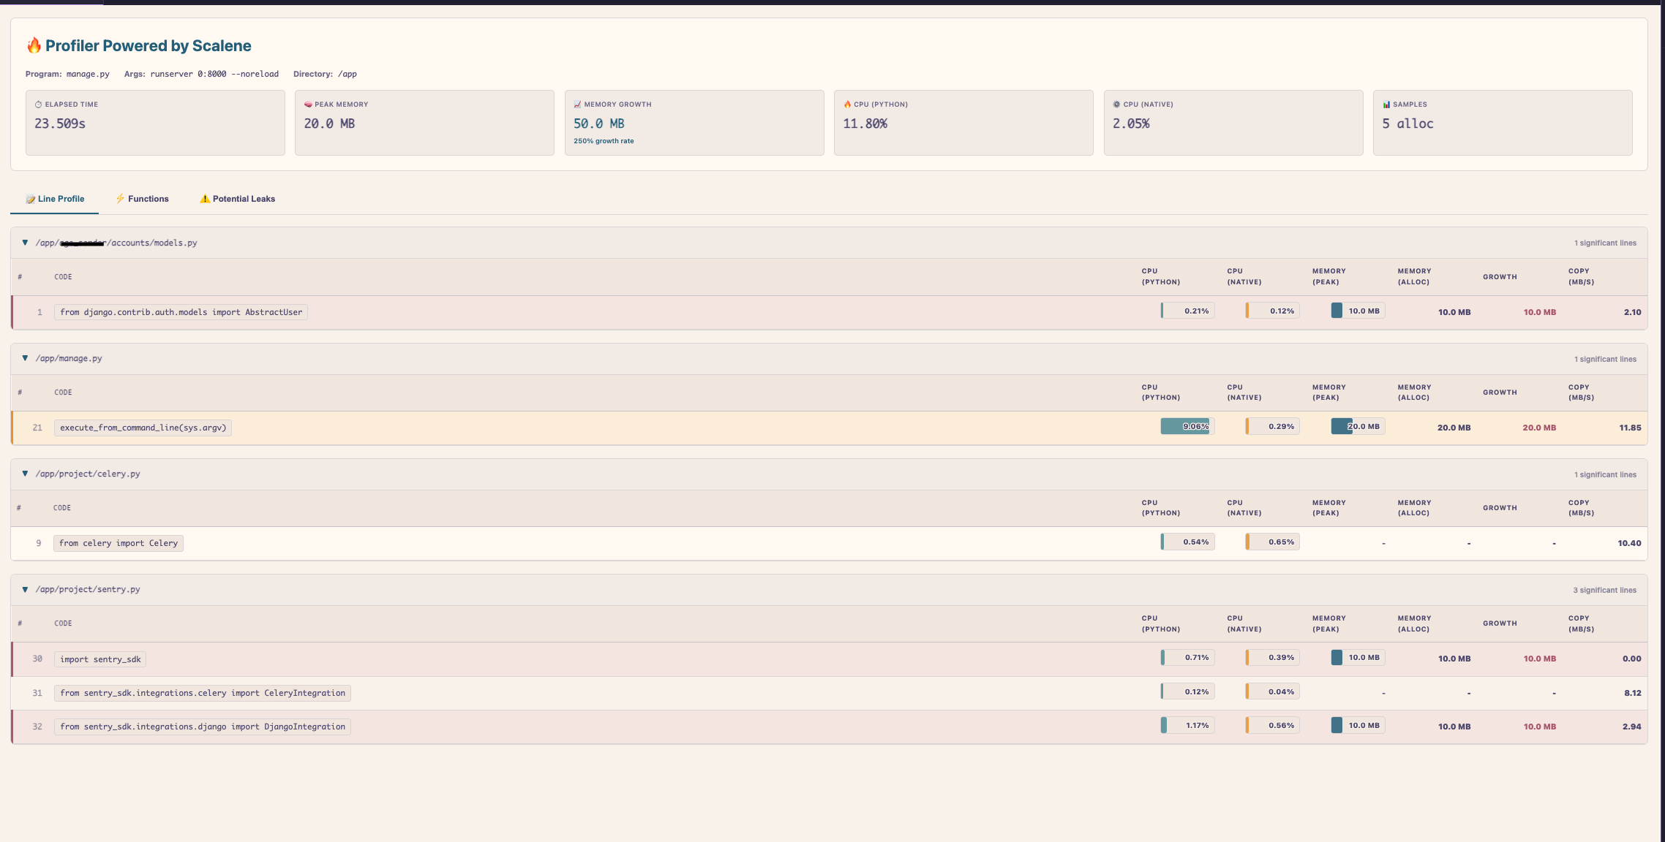1665x842 pixels.
Task: Click the 9.06% CPU usage bar
Action: (x=1187, y=426)
